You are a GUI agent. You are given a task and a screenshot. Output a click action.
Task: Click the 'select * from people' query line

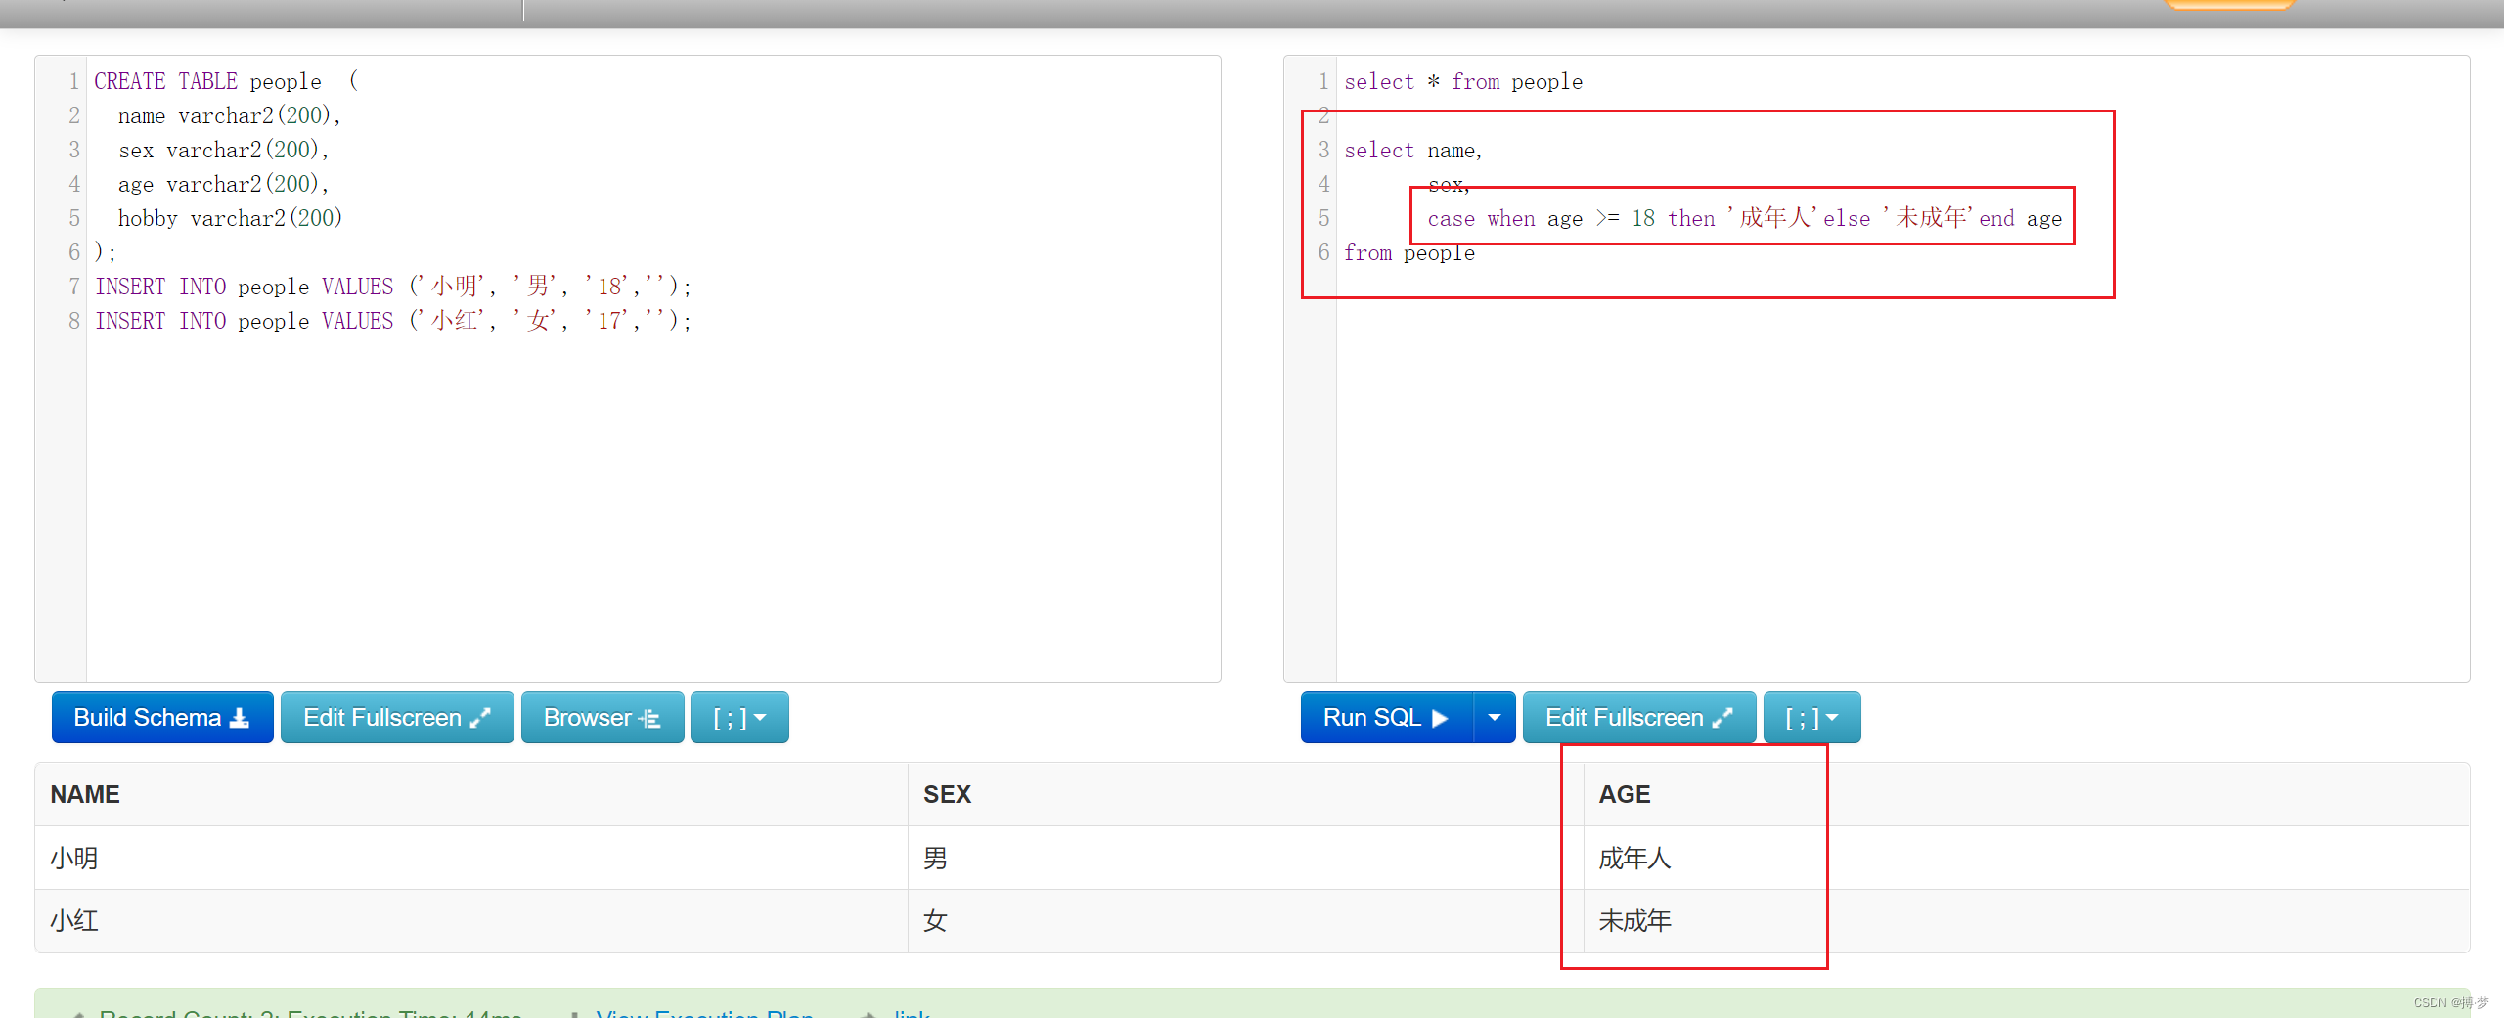point(1463,82)
